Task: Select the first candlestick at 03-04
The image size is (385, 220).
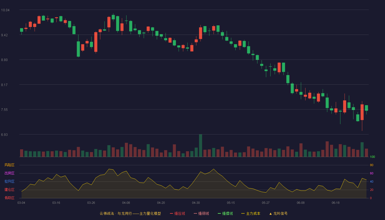Action: [x=21, y=30]
